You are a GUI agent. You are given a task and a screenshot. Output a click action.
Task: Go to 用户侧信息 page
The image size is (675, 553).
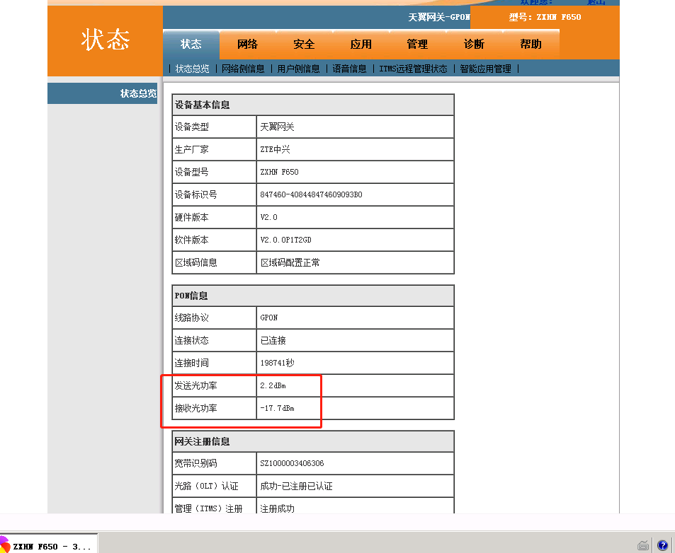(298, 69)
